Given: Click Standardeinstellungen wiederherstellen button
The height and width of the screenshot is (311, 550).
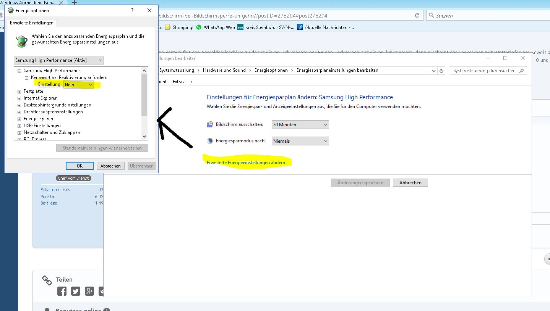Looking at the screenshot, I should pyautogui.click(x=102, y=148).
